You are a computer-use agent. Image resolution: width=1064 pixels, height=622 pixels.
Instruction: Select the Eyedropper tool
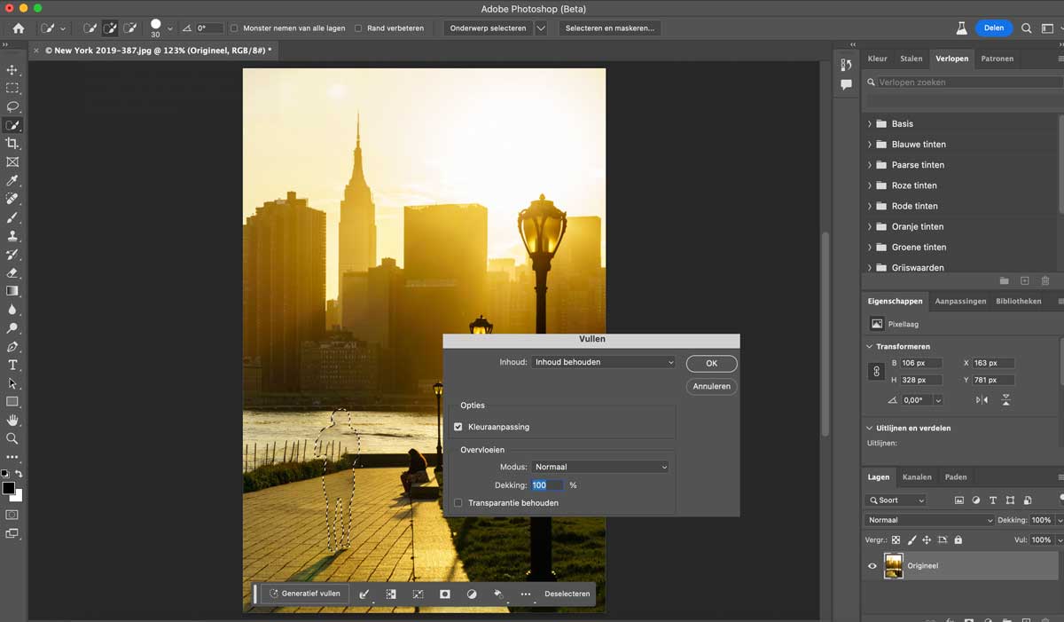(x=12, y=181)
